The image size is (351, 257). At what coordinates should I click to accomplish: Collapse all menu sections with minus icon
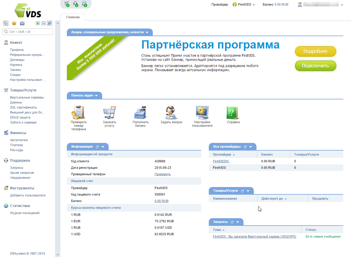(43, 23)
